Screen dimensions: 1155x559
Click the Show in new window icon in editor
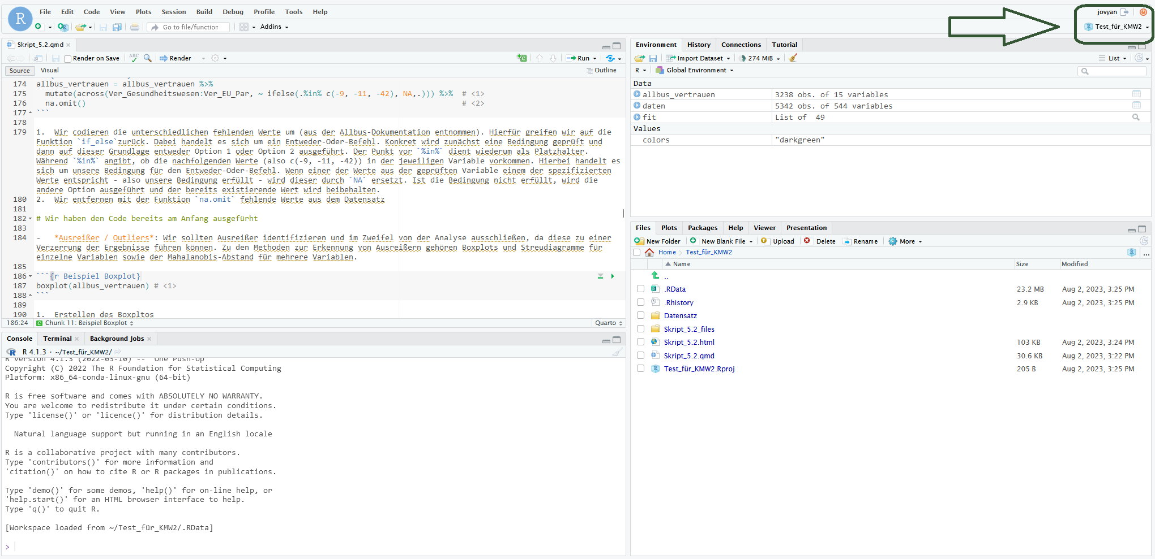[38, 58]
